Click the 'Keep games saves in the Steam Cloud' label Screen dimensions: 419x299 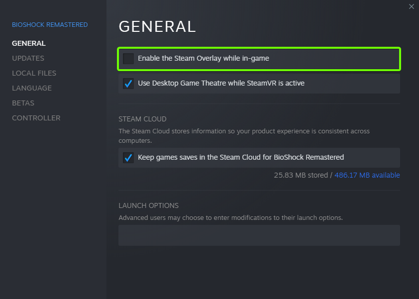pos(241,158)
